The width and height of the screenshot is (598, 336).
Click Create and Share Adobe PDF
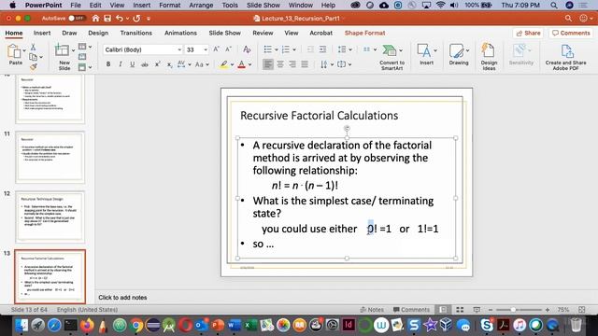[566, 57]
